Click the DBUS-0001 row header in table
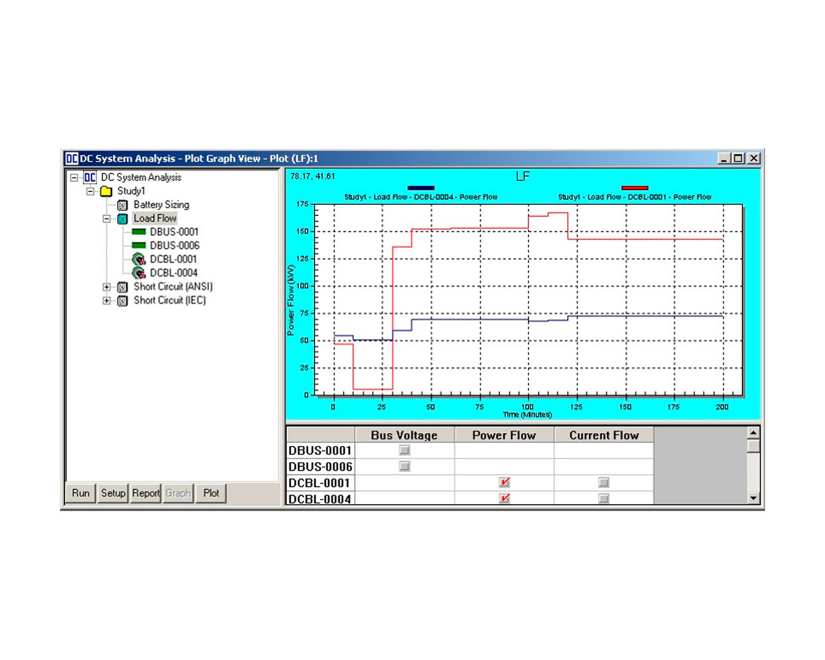The image size is (825, 660). tap(320, 451)
